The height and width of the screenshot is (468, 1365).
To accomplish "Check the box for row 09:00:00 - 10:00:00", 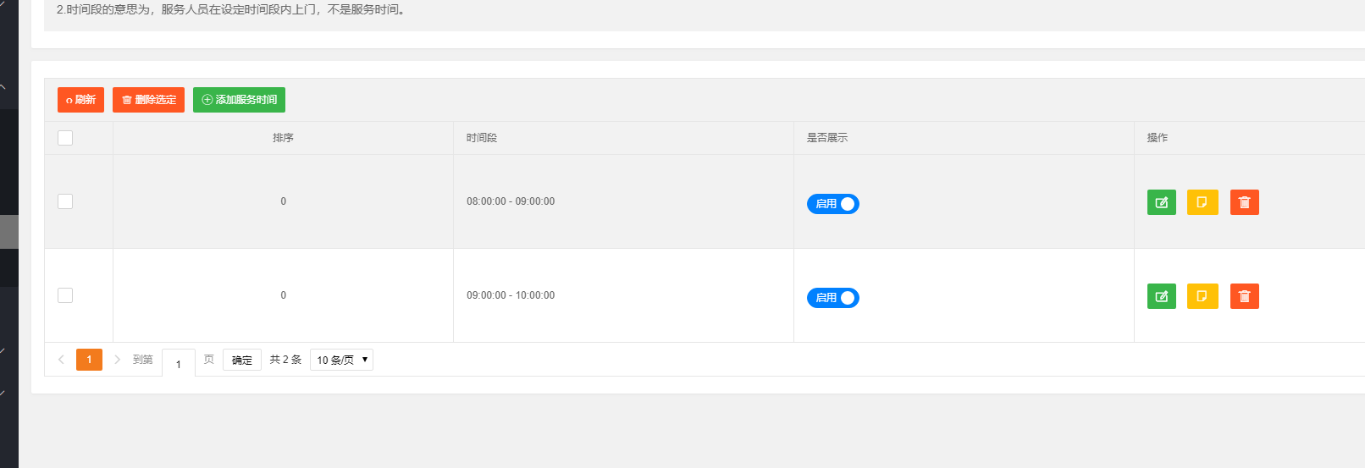I will coord(65,295).
